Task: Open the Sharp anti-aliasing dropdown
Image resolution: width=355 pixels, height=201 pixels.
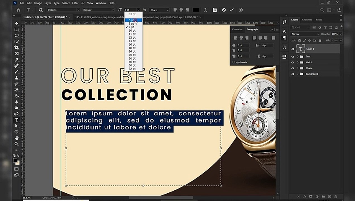Action: click(159, 10)
